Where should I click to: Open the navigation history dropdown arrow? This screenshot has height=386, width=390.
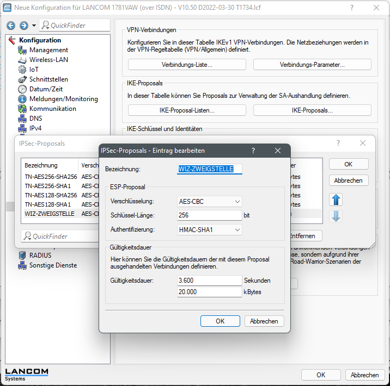click(x=34, y=26)
